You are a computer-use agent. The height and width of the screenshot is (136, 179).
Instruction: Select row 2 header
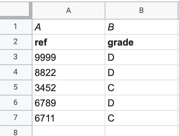pyautogui.click(x=16, y=42)
